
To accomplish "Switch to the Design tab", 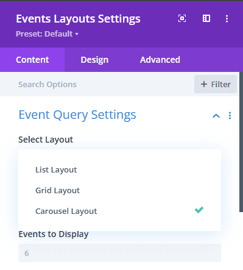I will (x=94, y=60).
